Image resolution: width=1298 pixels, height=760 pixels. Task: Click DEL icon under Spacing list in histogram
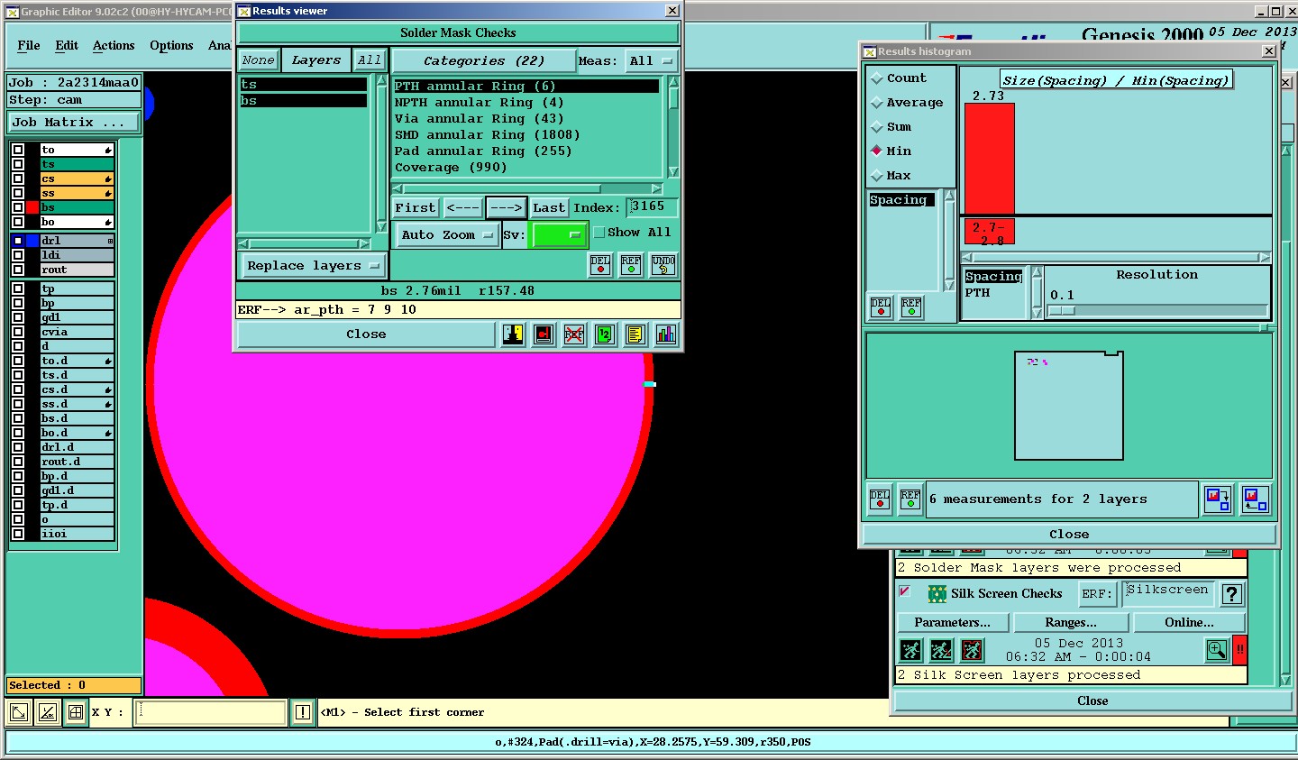[x=881, y=307]
